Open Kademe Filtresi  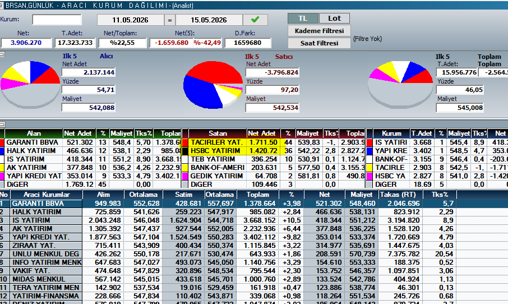pyautogui.click(x=319, y=31)
